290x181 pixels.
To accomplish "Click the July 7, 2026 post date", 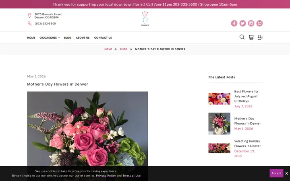I will coord(243,106).
